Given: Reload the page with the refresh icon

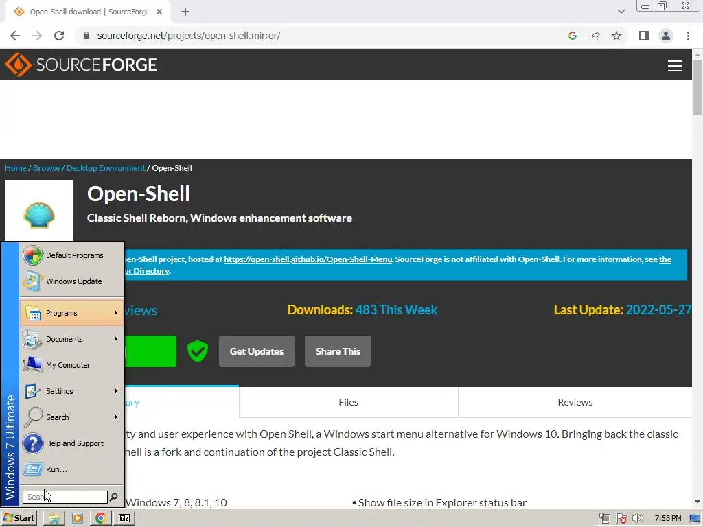Looking at the screenshot, I should click(59, 36).
